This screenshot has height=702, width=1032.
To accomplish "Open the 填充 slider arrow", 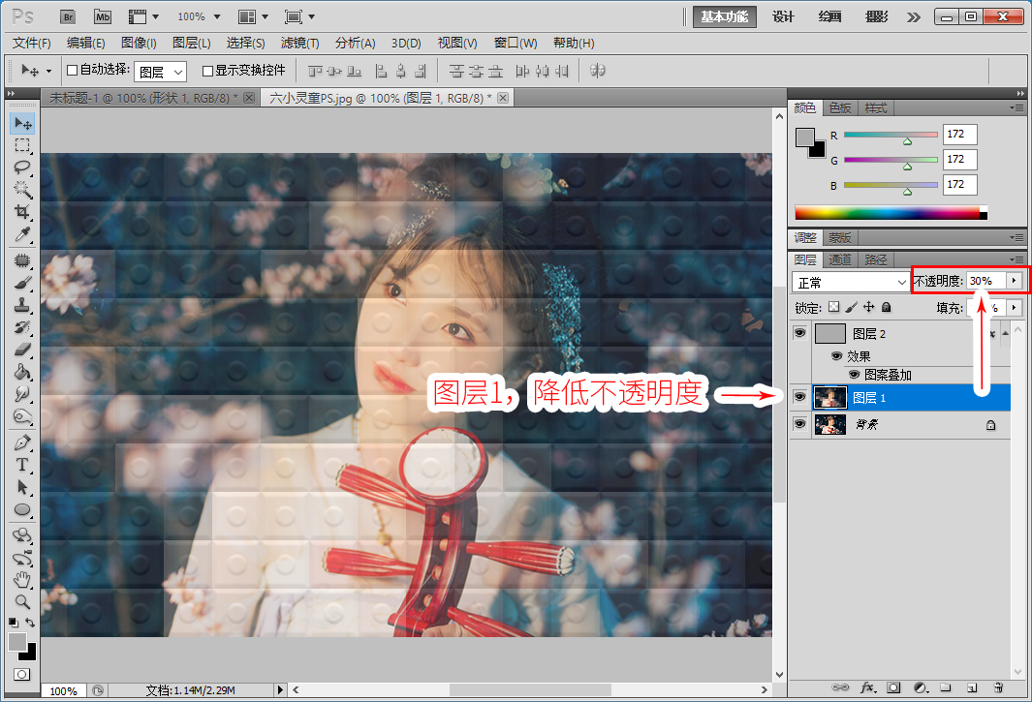I will point(1014,307).
